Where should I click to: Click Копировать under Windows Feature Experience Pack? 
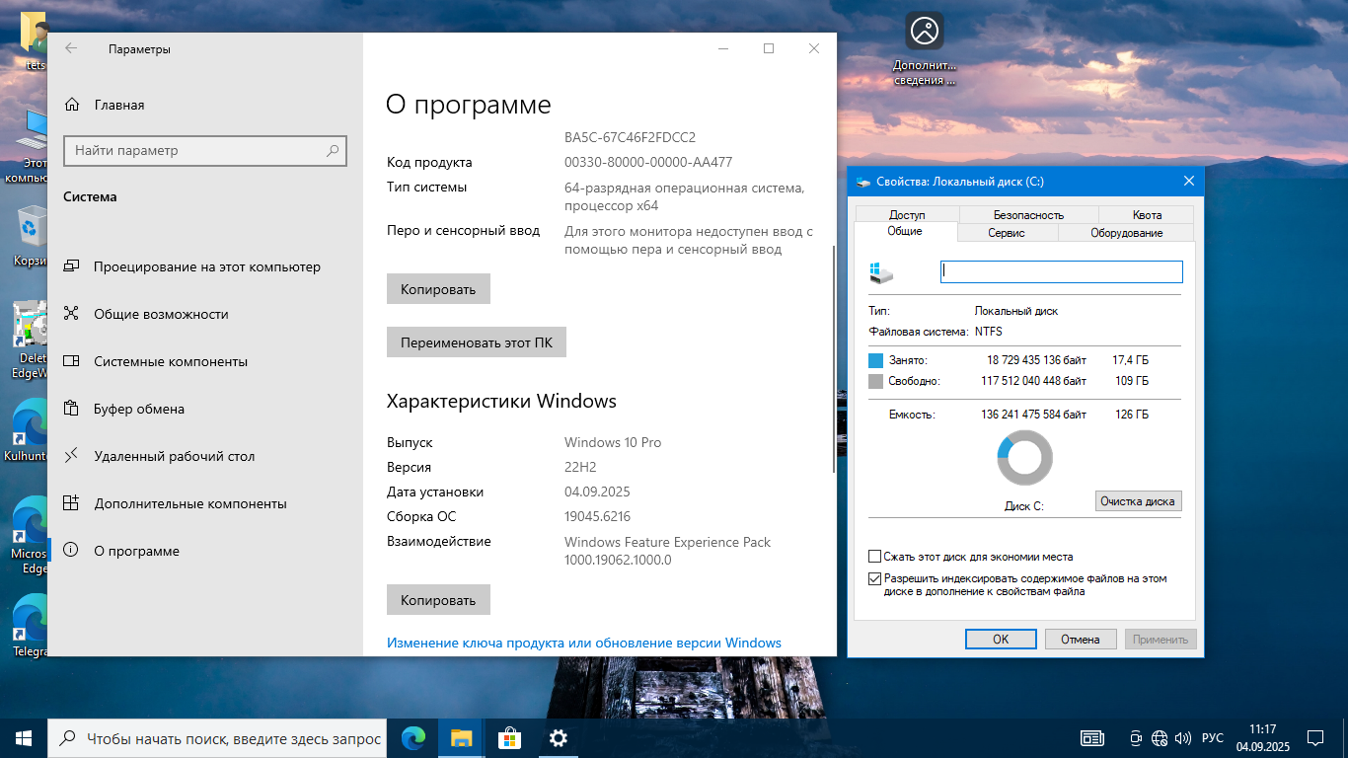coord(438,600)
